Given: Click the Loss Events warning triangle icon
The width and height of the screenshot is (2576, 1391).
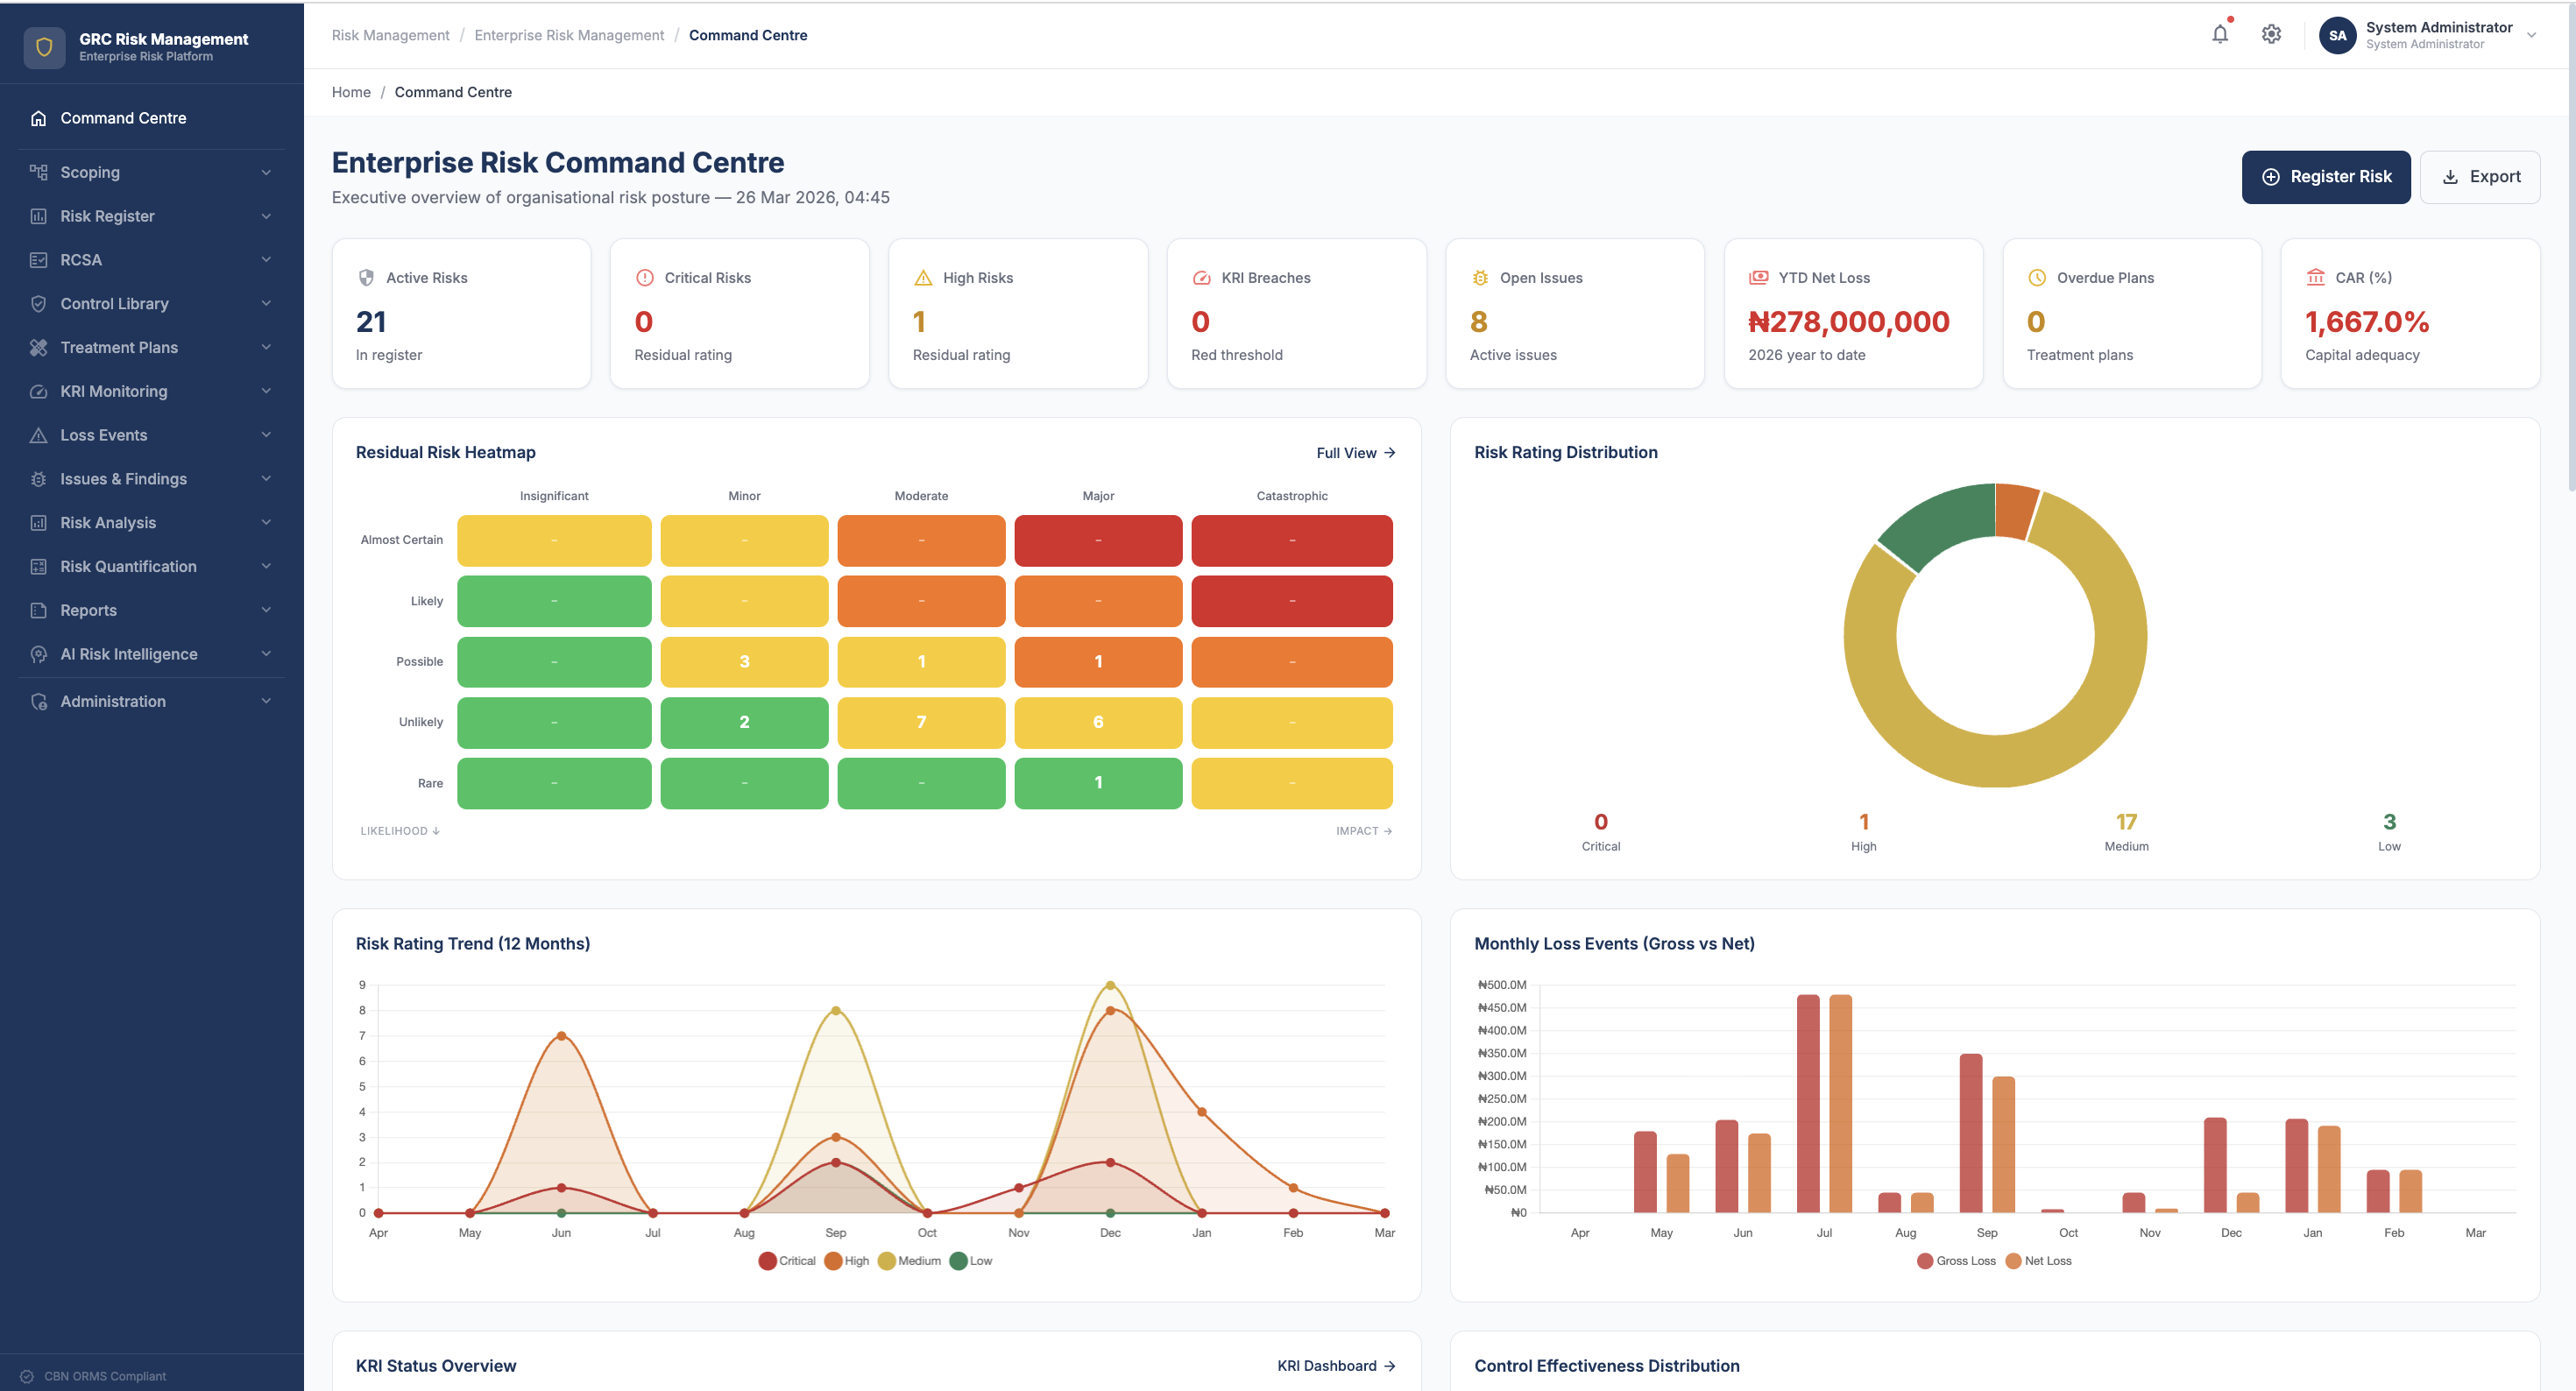Looking at the screenshot, I should click(38, 435).
